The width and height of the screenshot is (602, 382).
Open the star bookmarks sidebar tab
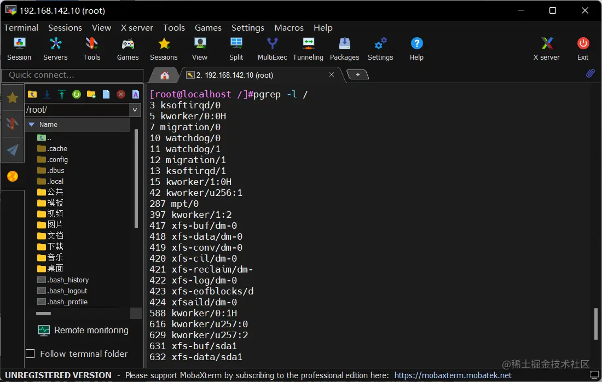tap(13, 98)
